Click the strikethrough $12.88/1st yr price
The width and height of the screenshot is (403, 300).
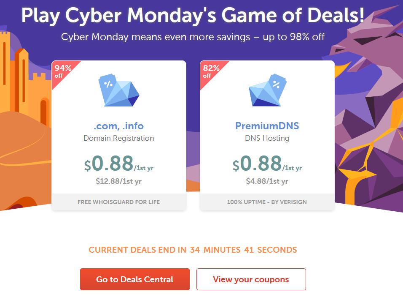click(x=119, y=181)
